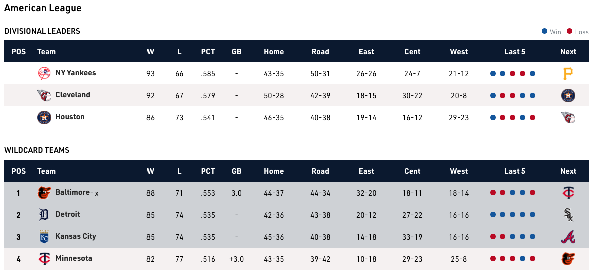Click Braves logo in Kansas City's Next column
The width and height of the screenshot is (592, 273).
coord(568,237)
